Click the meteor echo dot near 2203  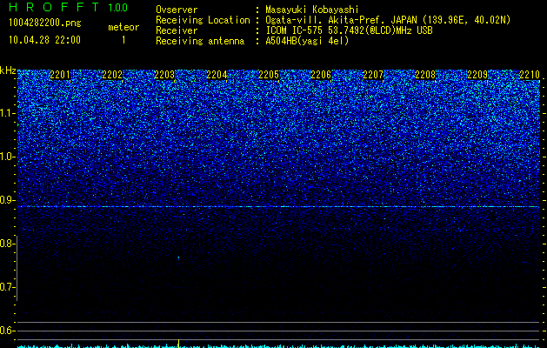tap(178, 258)
